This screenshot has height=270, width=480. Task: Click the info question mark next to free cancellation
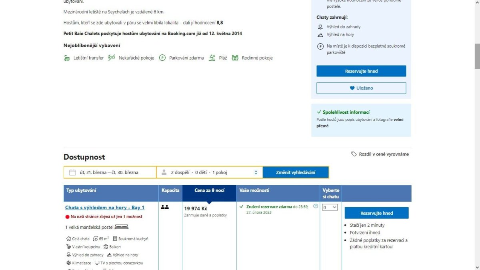pos(316,206)
